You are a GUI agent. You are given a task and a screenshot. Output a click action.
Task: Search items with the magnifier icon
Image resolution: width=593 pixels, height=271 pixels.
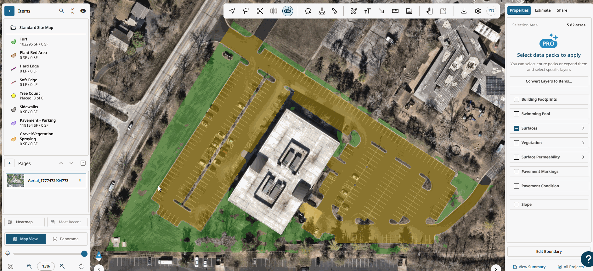pyautogui.click(x=62, y=11)
